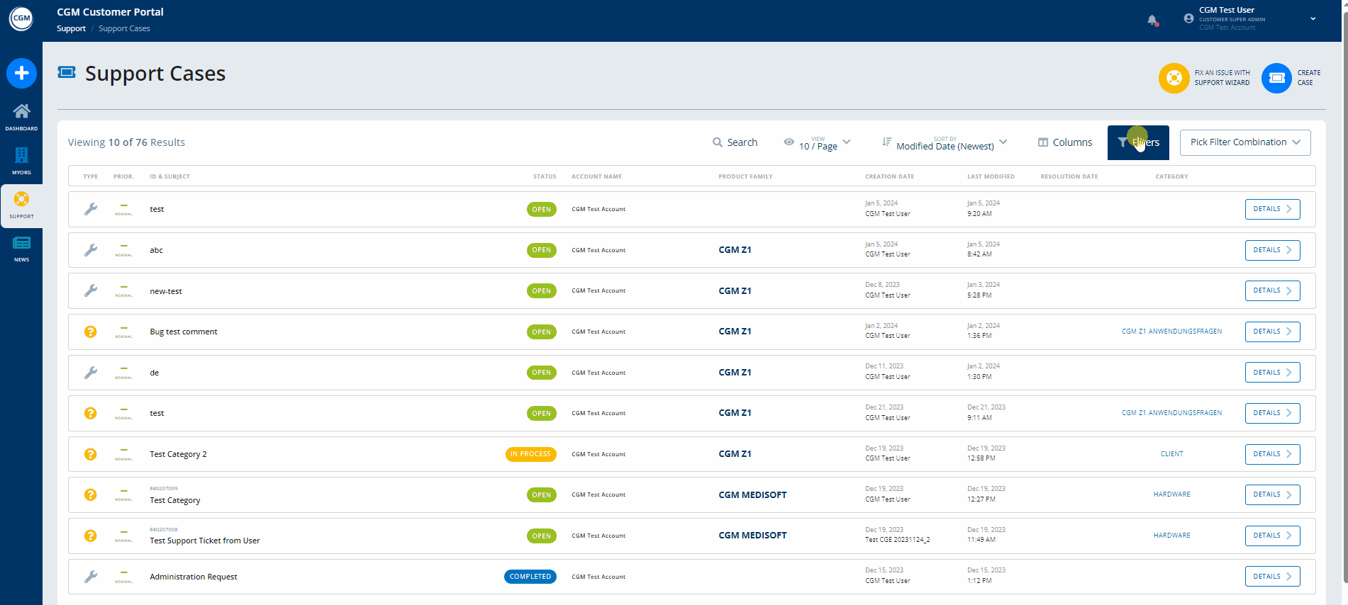Viewport: 1348px width, 605px height.
Task: Go to the Dashboard home icon
Action: pos(21,111)
